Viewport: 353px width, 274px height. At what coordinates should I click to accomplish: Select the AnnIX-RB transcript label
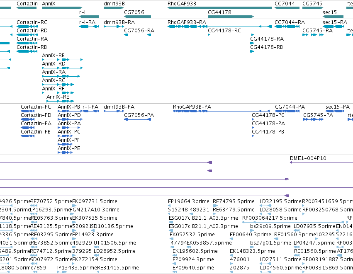[x=53, y=56]
